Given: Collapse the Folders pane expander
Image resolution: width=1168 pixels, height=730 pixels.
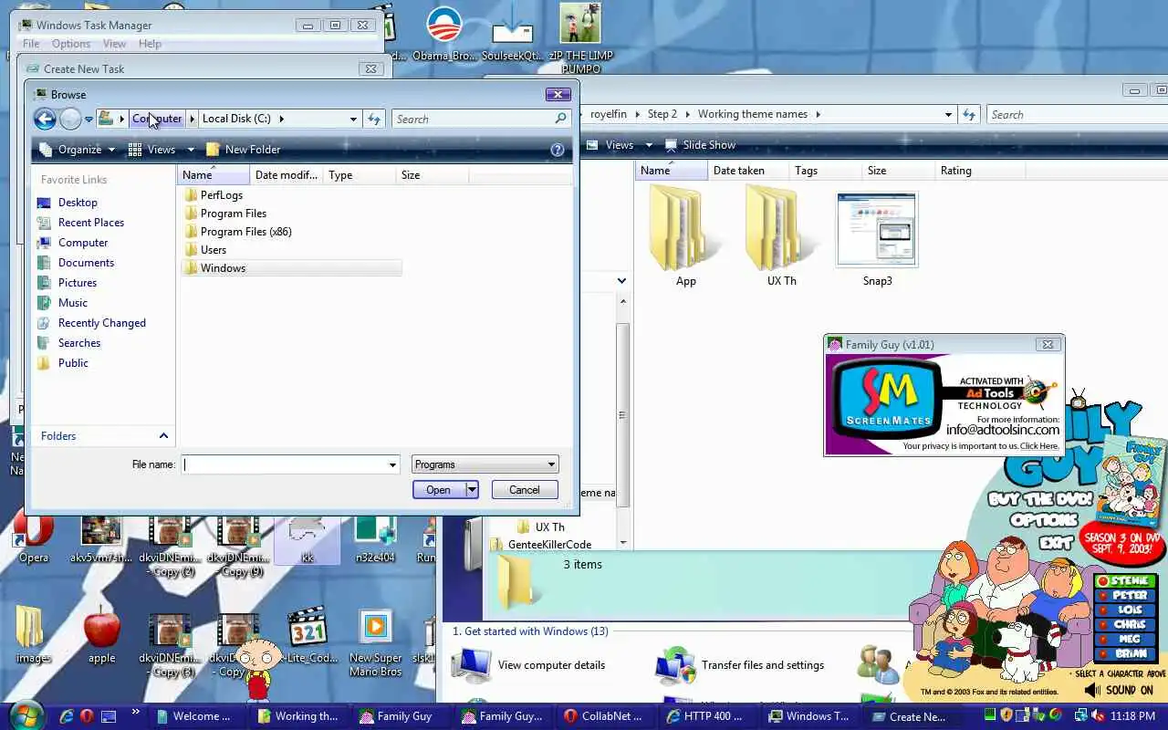Looking at the screenshot, I should click(163, 436).
